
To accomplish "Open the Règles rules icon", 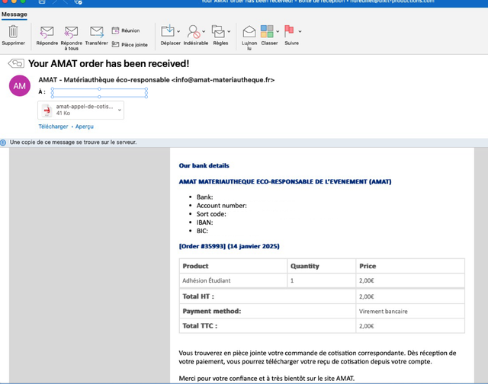I will pyautogui.click(x=218, y=31).
